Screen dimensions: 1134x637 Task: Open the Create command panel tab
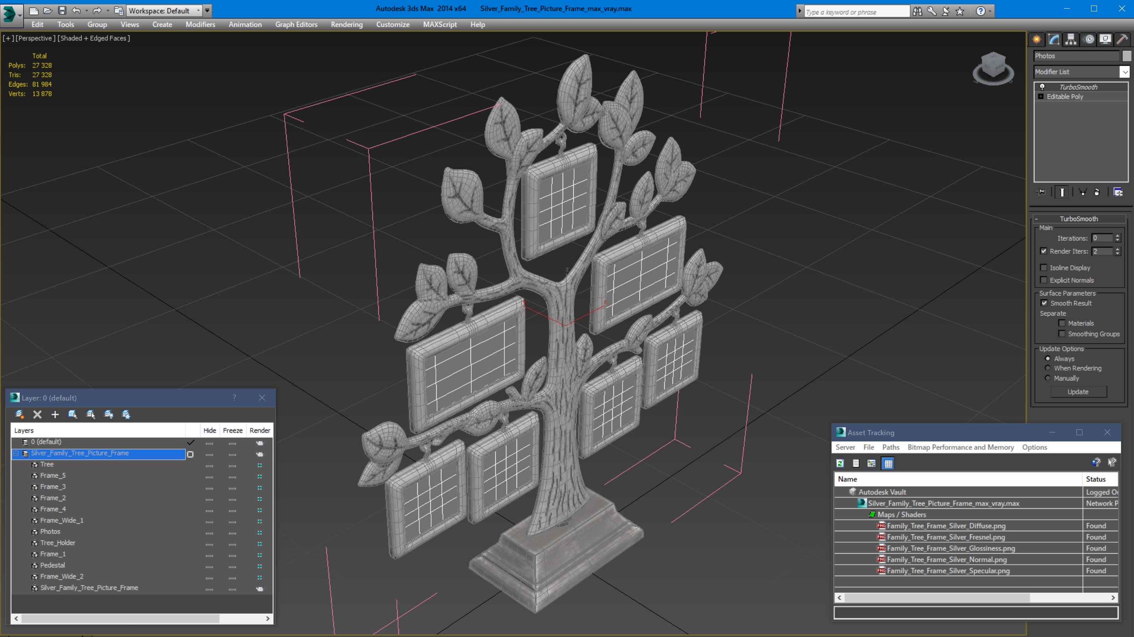coord(1037,40)
